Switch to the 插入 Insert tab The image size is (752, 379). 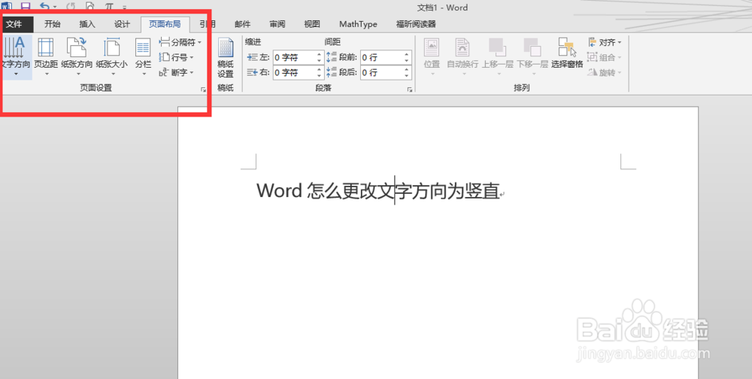point(87,24)
